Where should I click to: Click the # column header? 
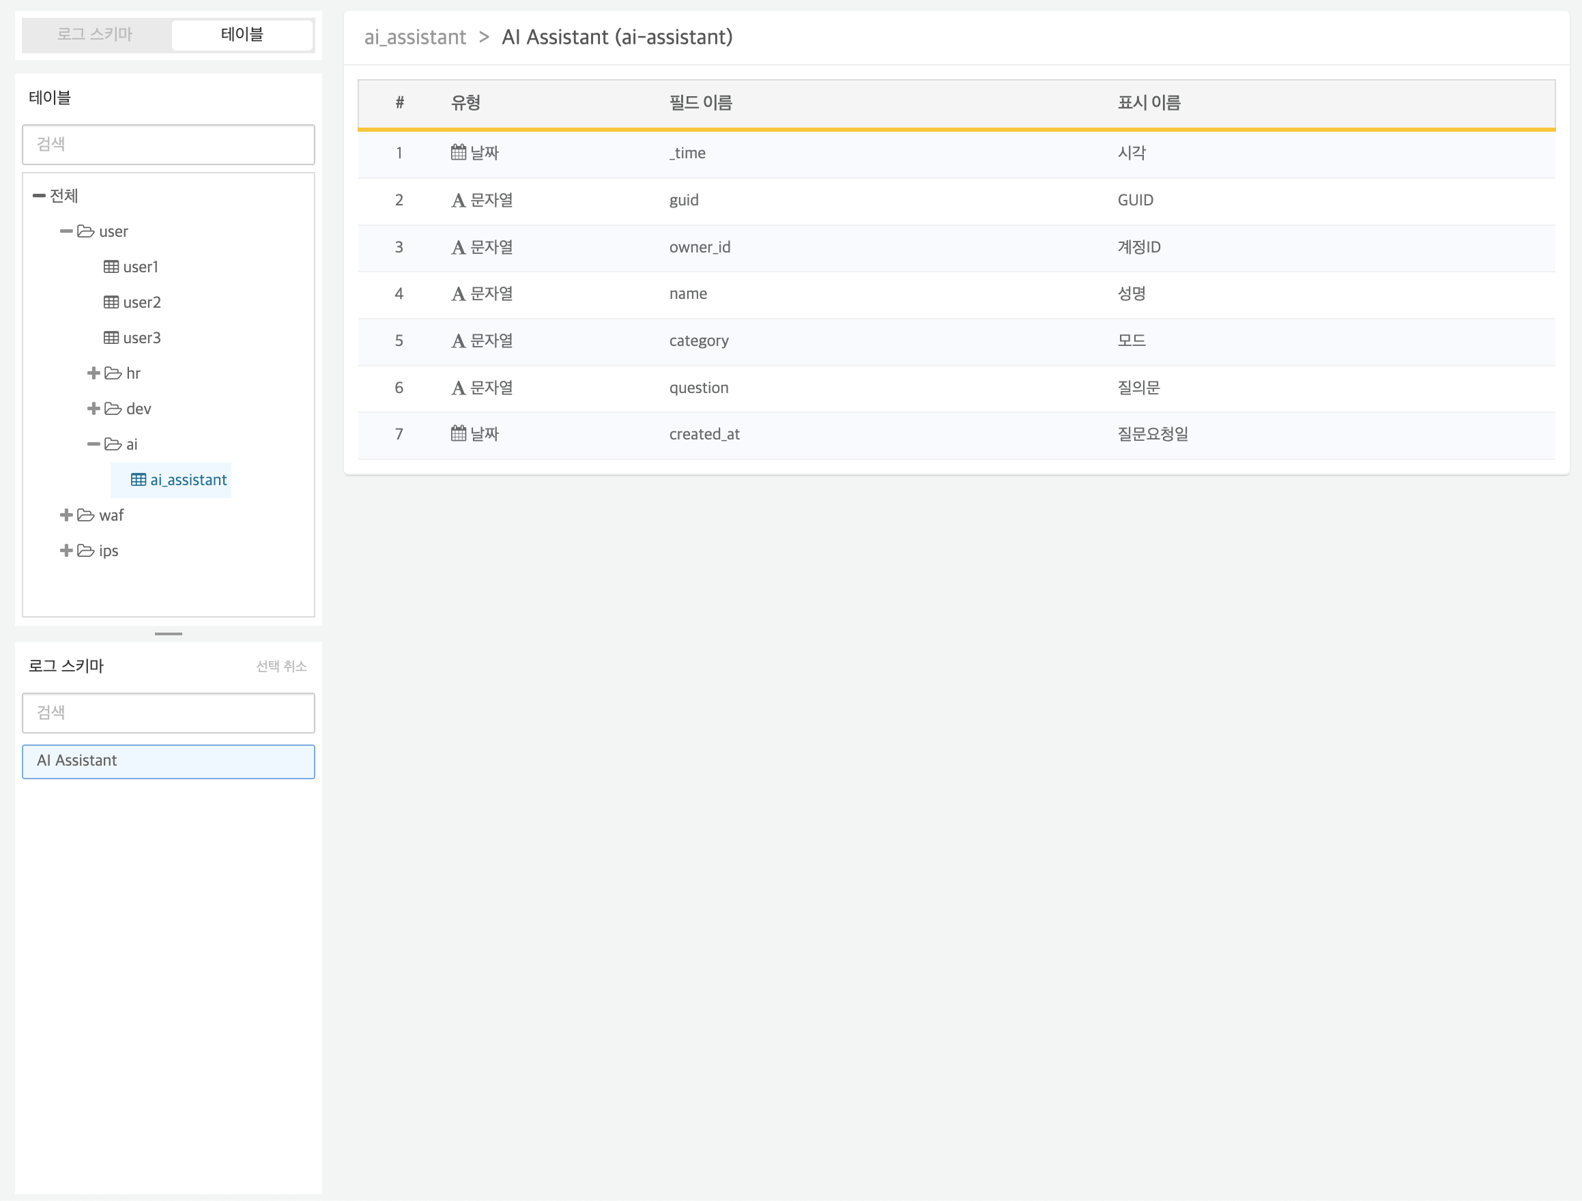400,103
